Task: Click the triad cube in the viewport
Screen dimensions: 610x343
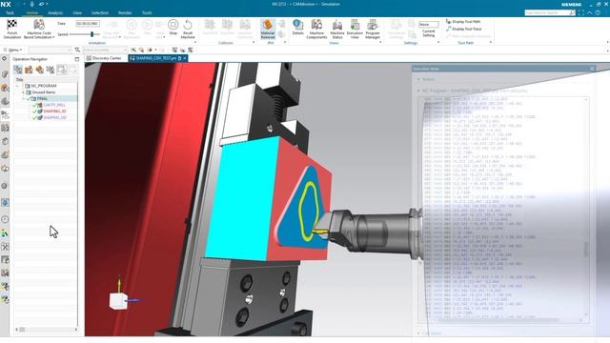Action: tap(118, 301)
